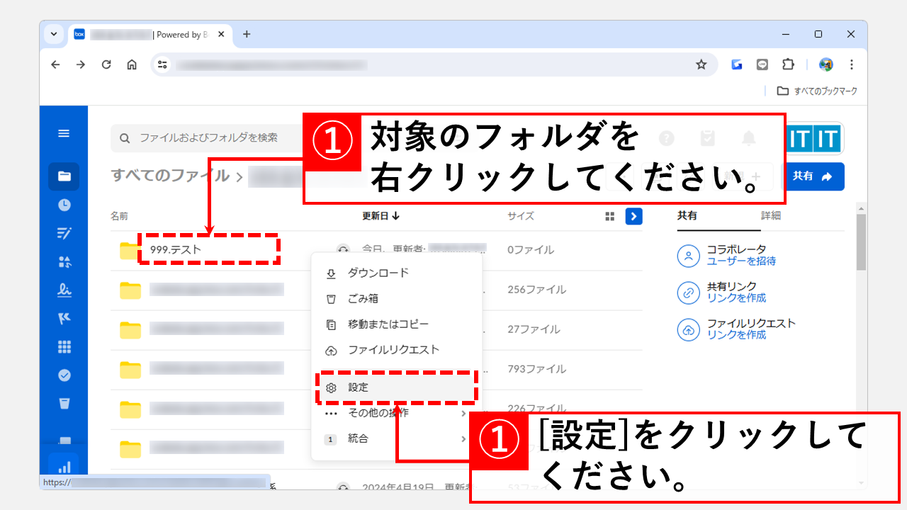This screenshot has height=510, width=907.
Task: Click リンクを作成 under ファイルリクエスト
Action: click(736, 335)
